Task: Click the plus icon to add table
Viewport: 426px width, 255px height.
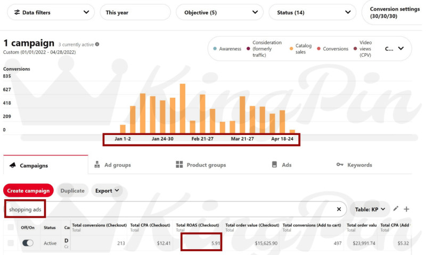Action: 407,209
